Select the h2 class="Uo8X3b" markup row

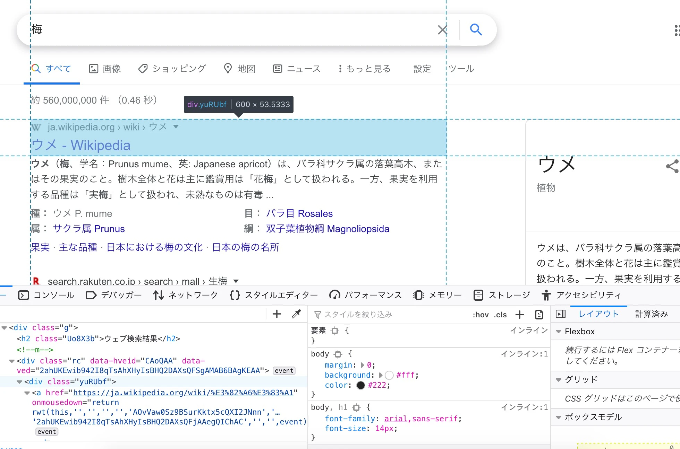(99, 339)
